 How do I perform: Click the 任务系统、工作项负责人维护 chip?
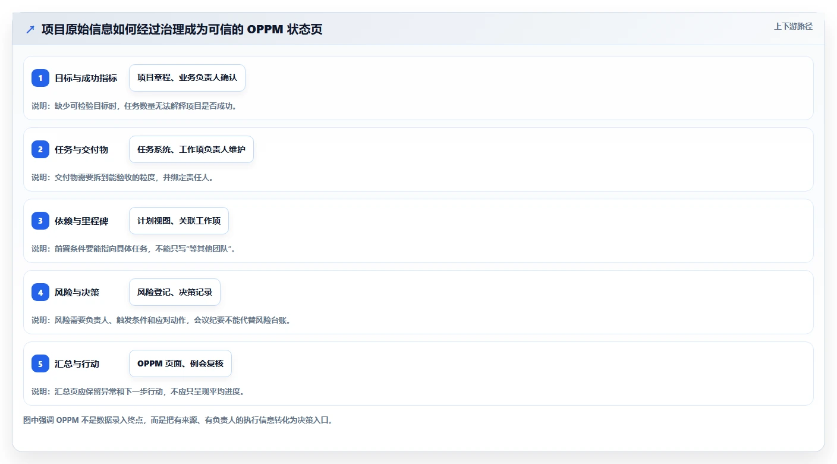click(191, 149)
